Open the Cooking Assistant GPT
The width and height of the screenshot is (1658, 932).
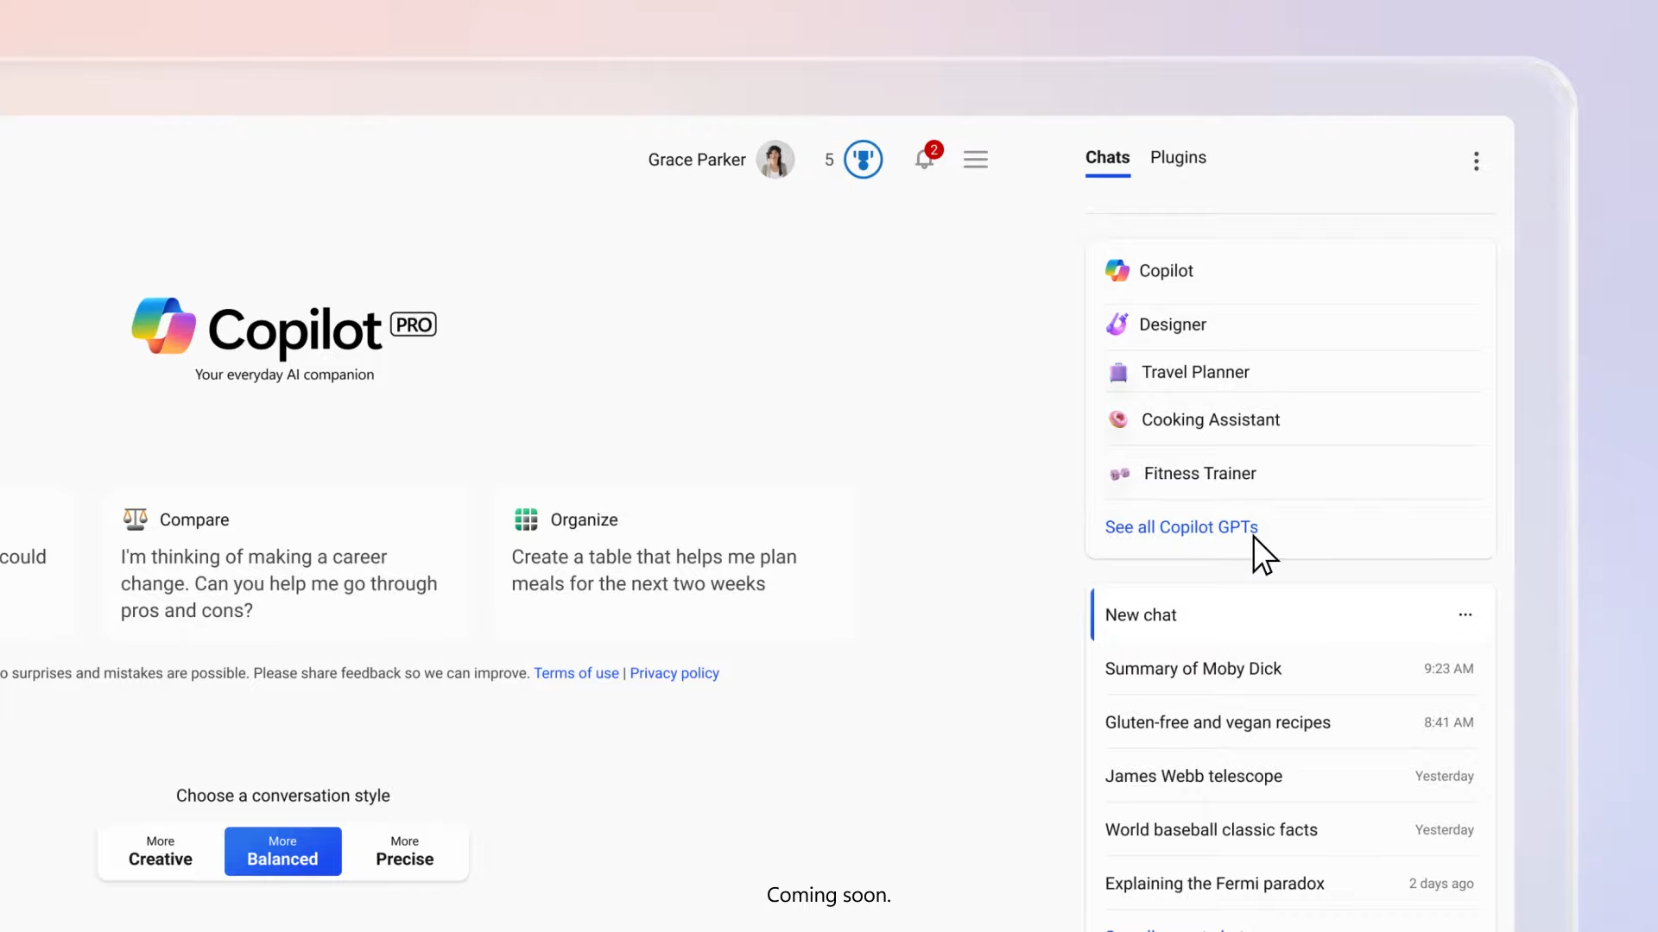pyautogui.click(x=1210, y=419)
